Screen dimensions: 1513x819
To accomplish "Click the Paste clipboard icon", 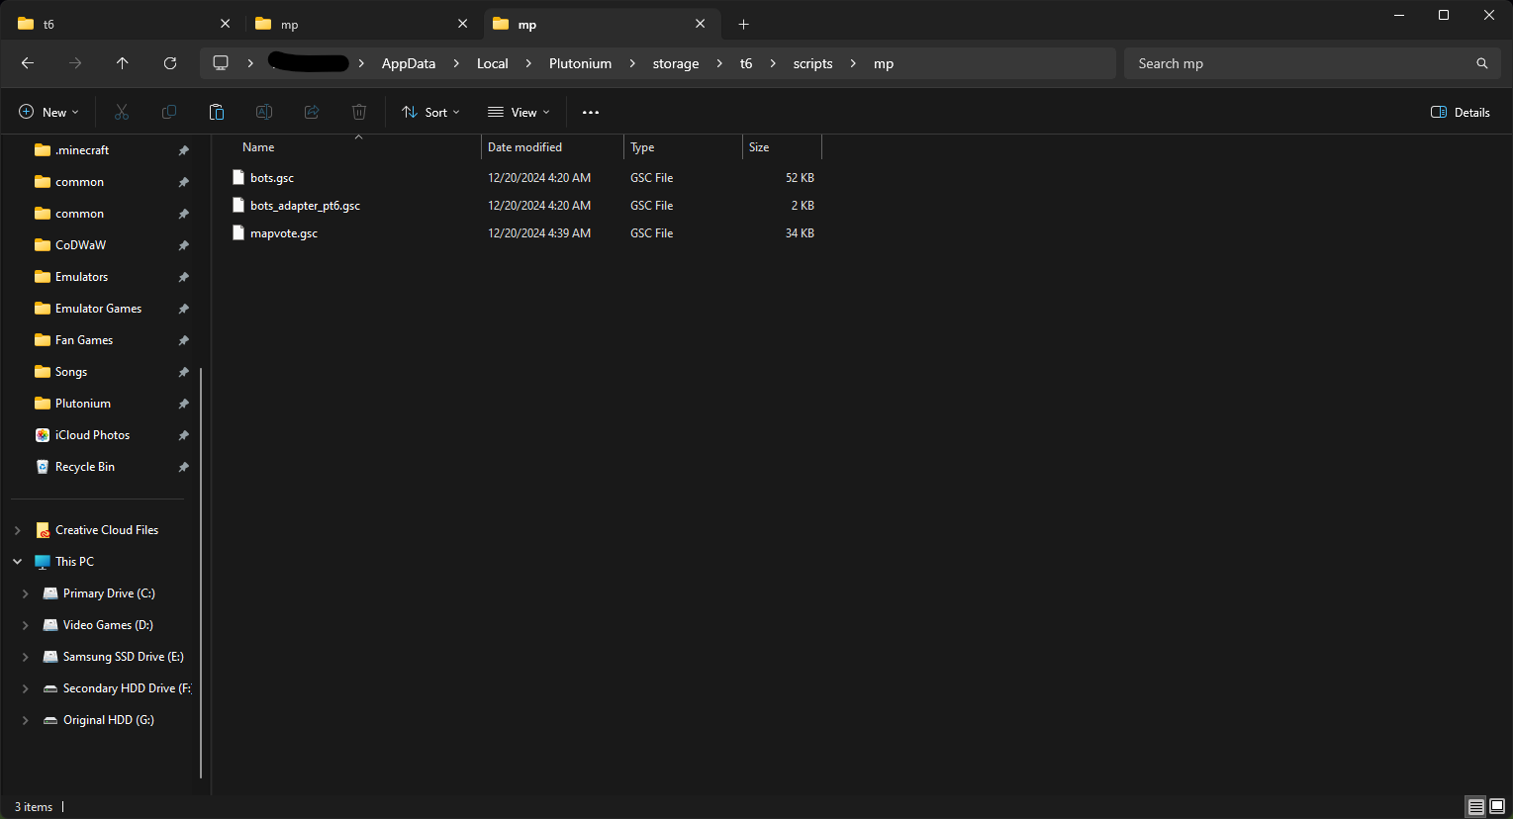I will (x=217, y=112).
